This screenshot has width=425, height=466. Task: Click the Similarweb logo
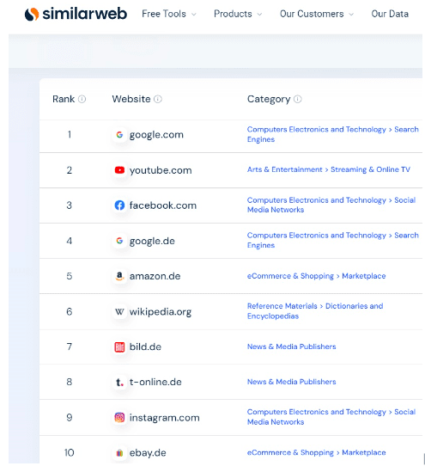pyautogui.click(x=76, y=14)
